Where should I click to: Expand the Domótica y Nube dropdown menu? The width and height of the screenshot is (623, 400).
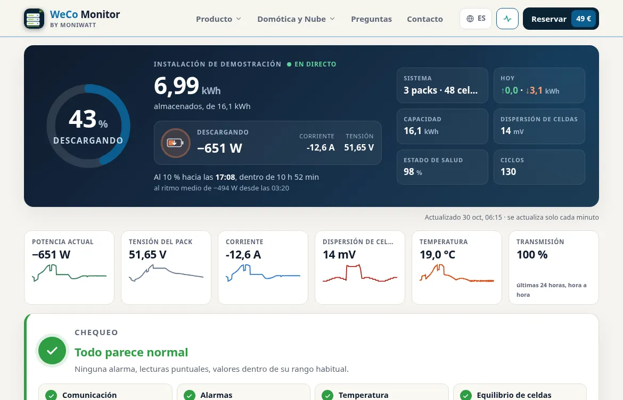296,19
